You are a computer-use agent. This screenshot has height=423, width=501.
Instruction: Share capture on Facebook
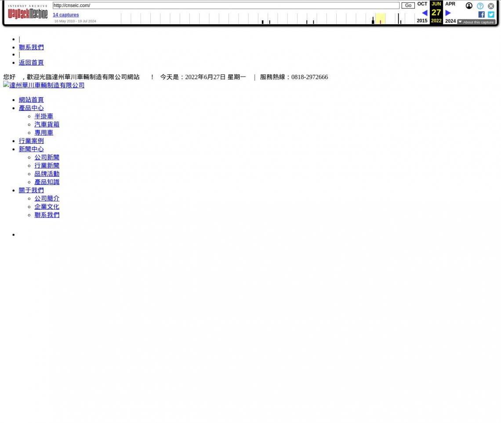coord(481,15)
